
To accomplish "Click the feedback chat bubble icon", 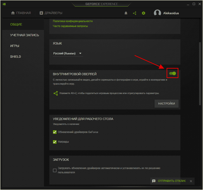I will [154, 181].
